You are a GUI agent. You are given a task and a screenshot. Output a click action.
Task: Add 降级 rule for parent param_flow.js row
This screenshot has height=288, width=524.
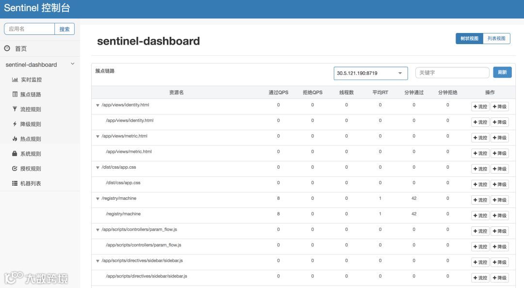click(x=500, y=231)
